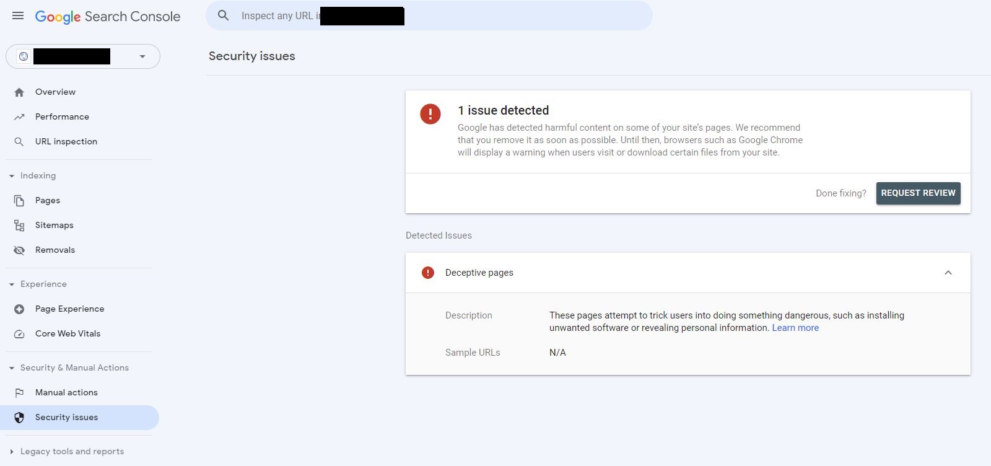This screenshot has height=466, width=991.
Task: Click the 'Done fixing?' text
Action: pos(841,193)
